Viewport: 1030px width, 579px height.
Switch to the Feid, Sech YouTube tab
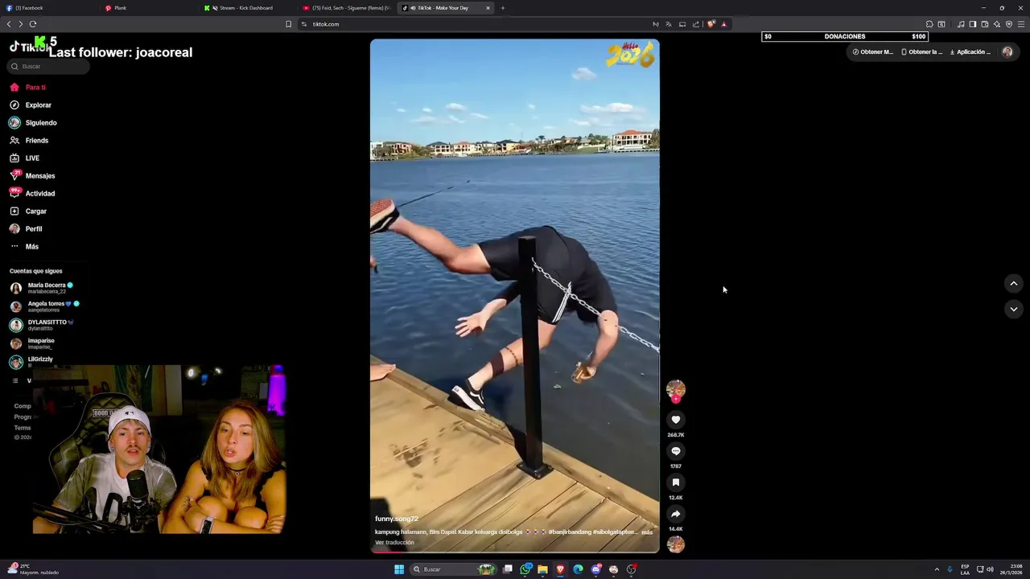click(x=347, y=8)
